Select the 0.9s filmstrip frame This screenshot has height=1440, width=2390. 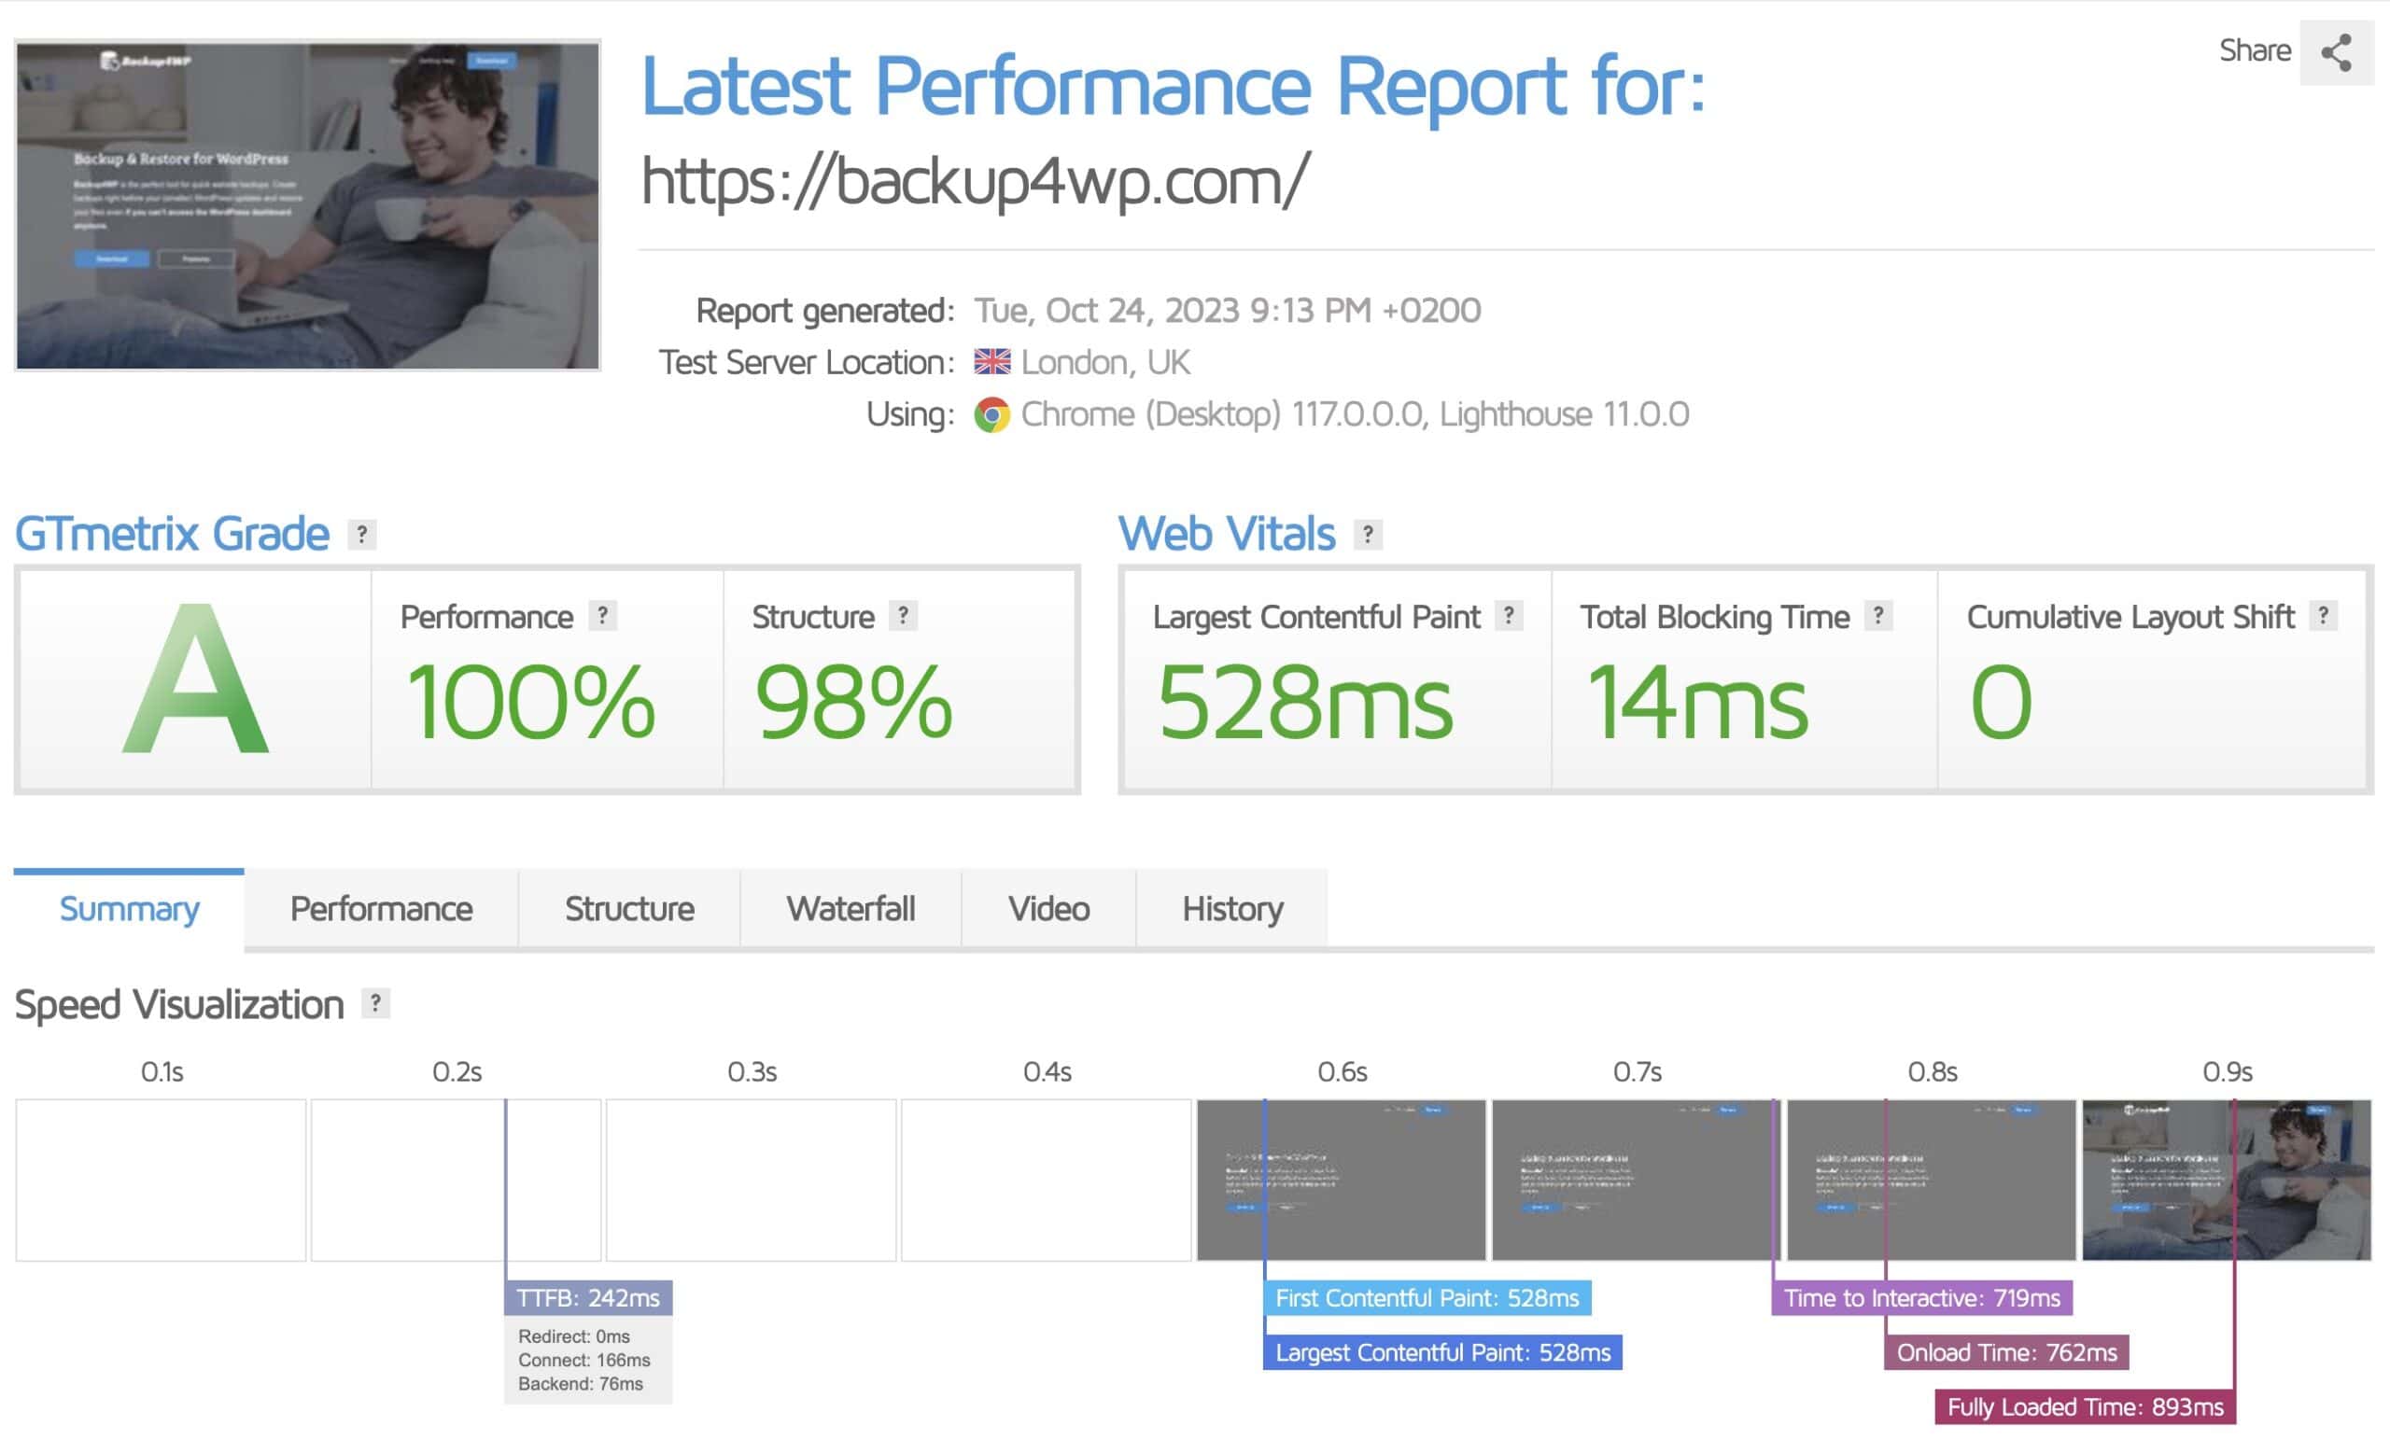(2227, 1181)
